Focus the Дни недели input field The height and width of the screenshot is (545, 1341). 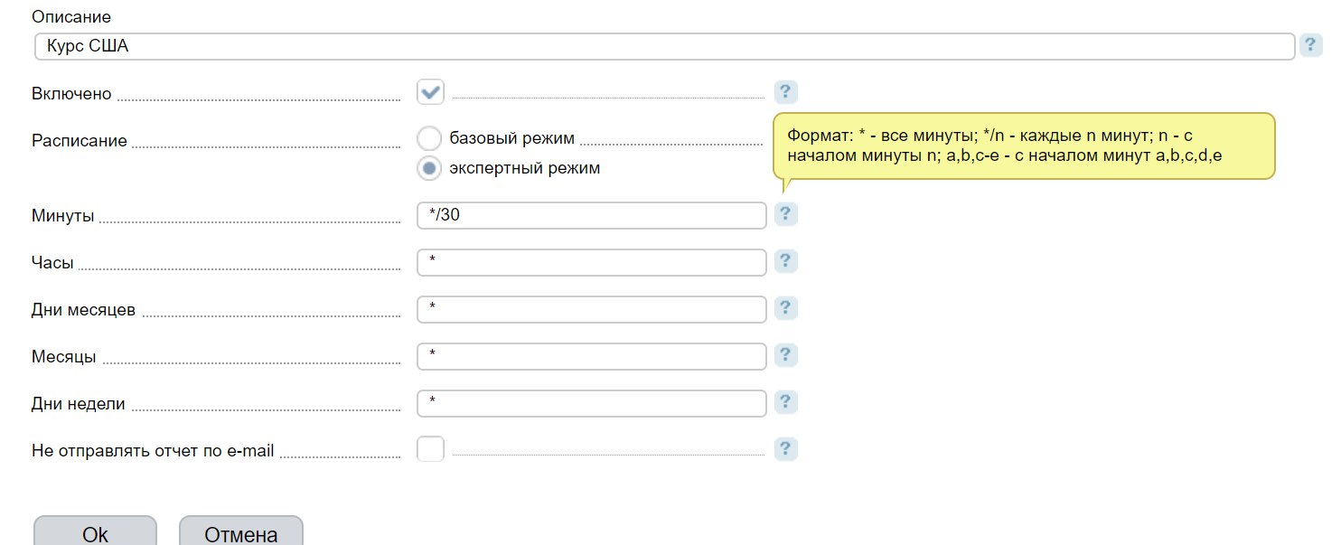(592, 403)
